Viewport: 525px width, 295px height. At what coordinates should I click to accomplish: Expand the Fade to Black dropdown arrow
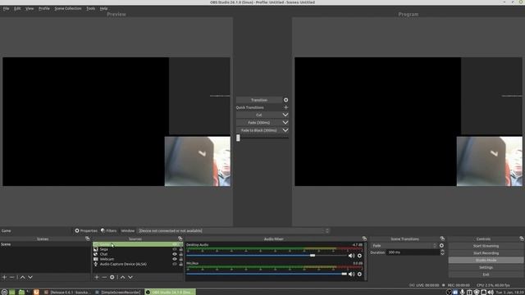tap(285, 130)
